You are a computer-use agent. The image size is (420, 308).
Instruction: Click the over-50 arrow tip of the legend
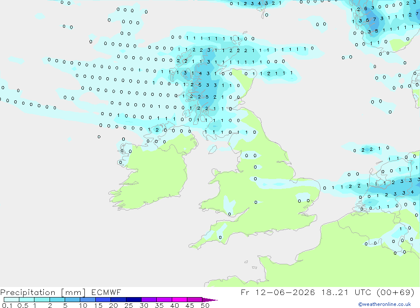point(210,300)
